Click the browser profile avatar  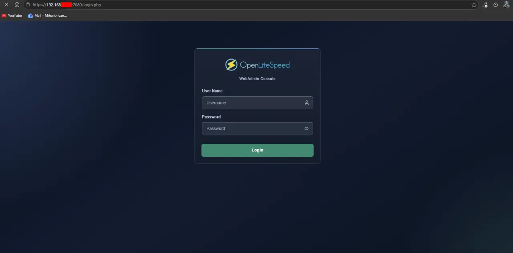click(506, 5)
